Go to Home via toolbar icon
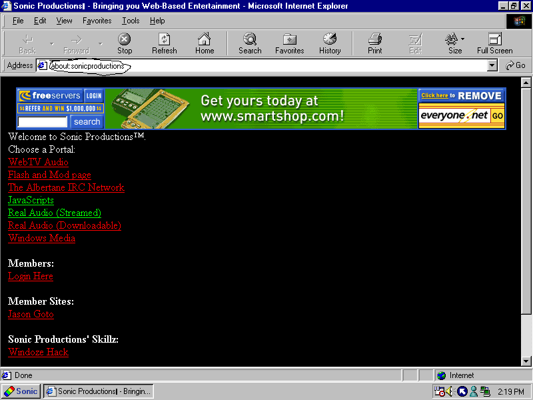Viewport: 533px width, 400px height. (205, 43)
